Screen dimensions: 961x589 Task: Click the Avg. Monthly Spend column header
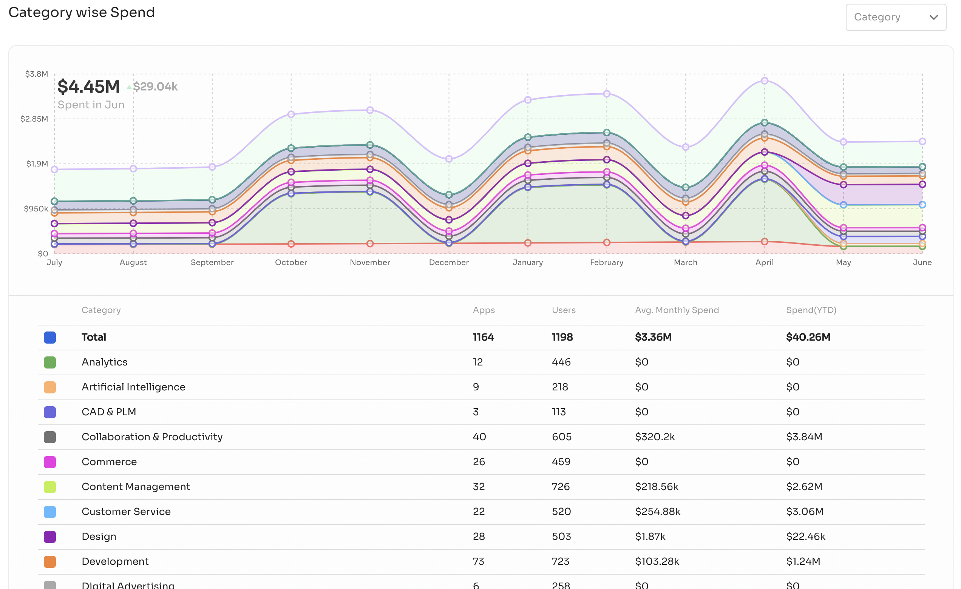677,310
